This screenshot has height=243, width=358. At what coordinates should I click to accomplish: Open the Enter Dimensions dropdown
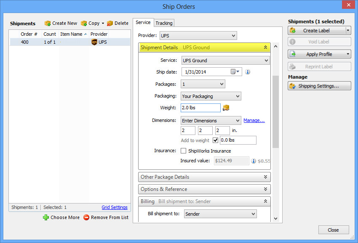tap(211, 120)
